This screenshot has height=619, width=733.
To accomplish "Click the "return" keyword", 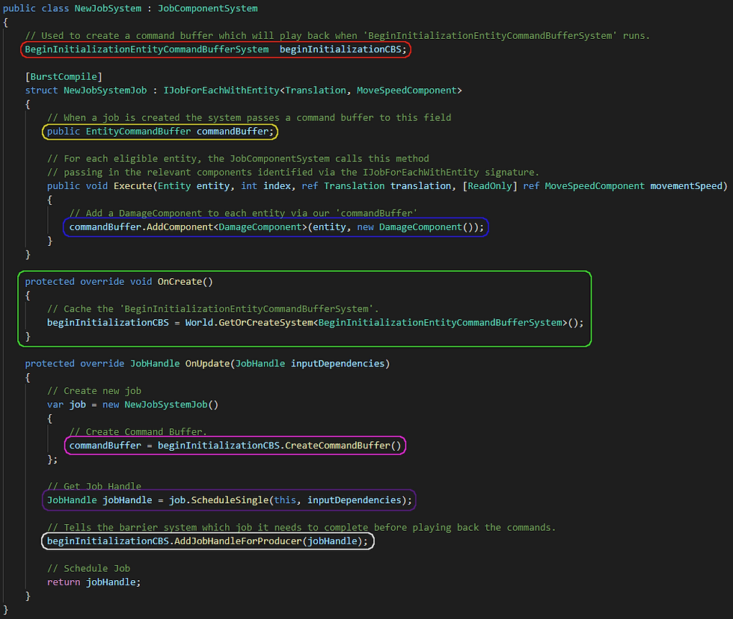I will pos(64,582).
